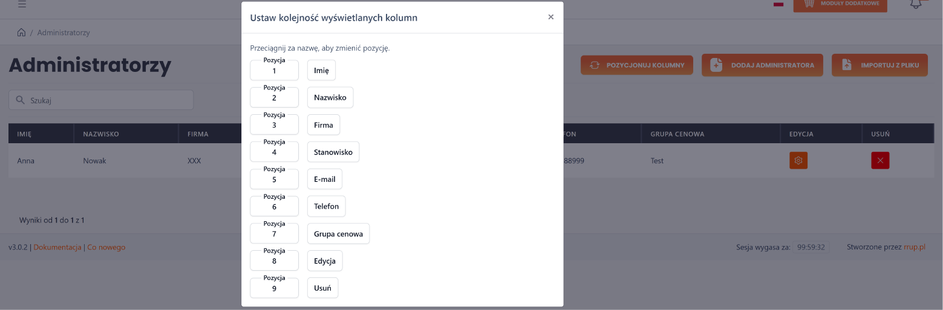Open the Dokumentacja link
This screenshot has height=310, width=943.
coord(57,247)
